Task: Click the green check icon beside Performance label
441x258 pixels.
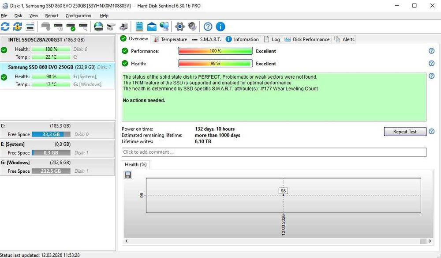Action: tap(125, 51)
